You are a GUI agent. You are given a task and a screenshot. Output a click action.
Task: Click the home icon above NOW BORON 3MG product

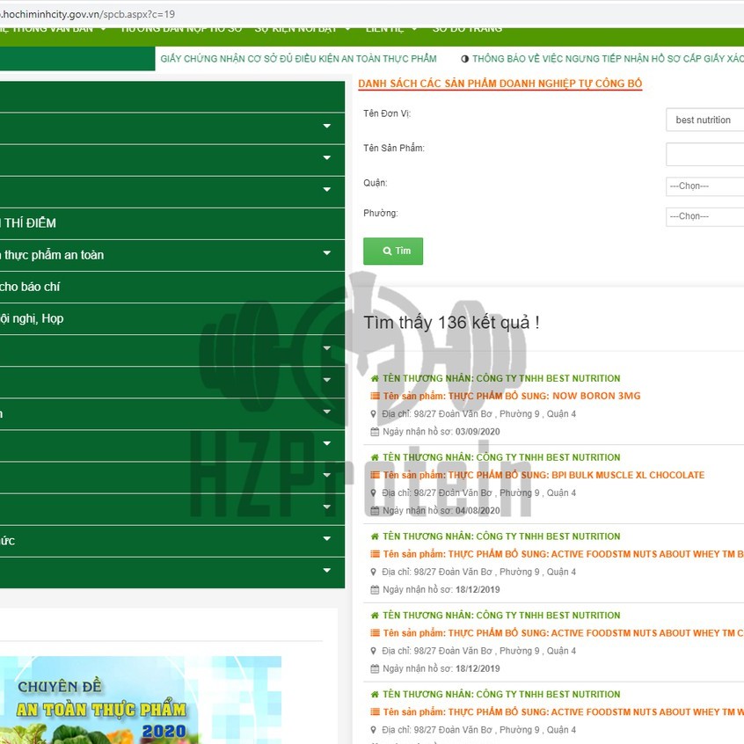pyautogui.click(x=376, y=379)
